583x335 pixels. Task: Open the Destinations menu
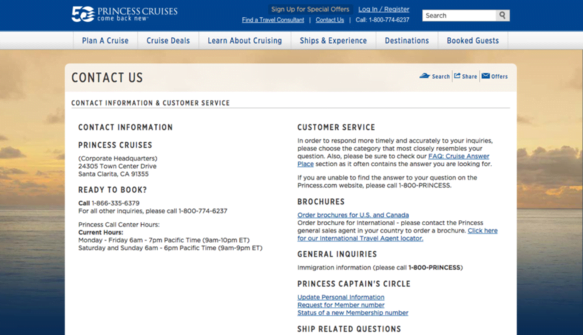[x=407, y=40]
